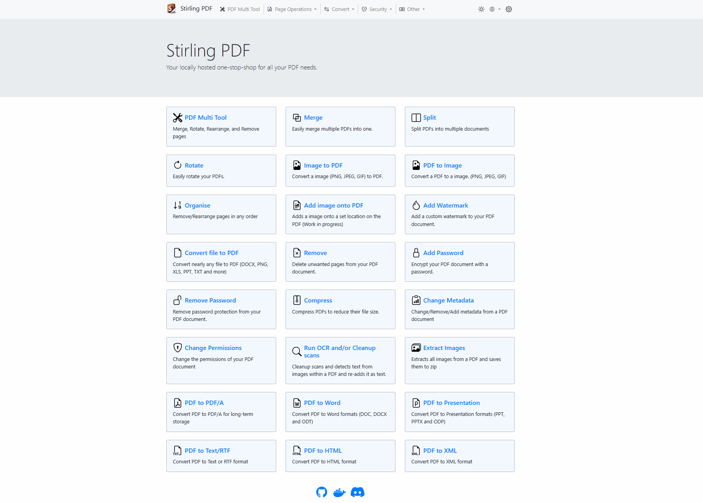Open the Docker whale icon link

pos(339,492)
